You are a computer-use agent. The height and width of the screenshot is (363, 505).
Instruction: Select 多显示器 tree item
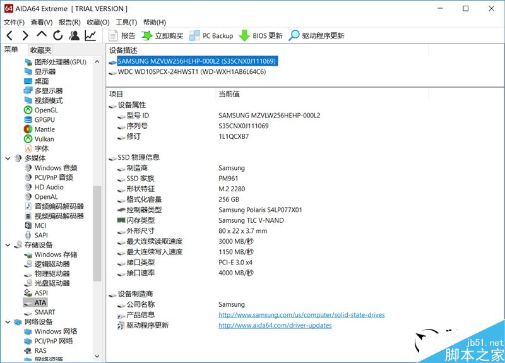(x=44, y=91)
